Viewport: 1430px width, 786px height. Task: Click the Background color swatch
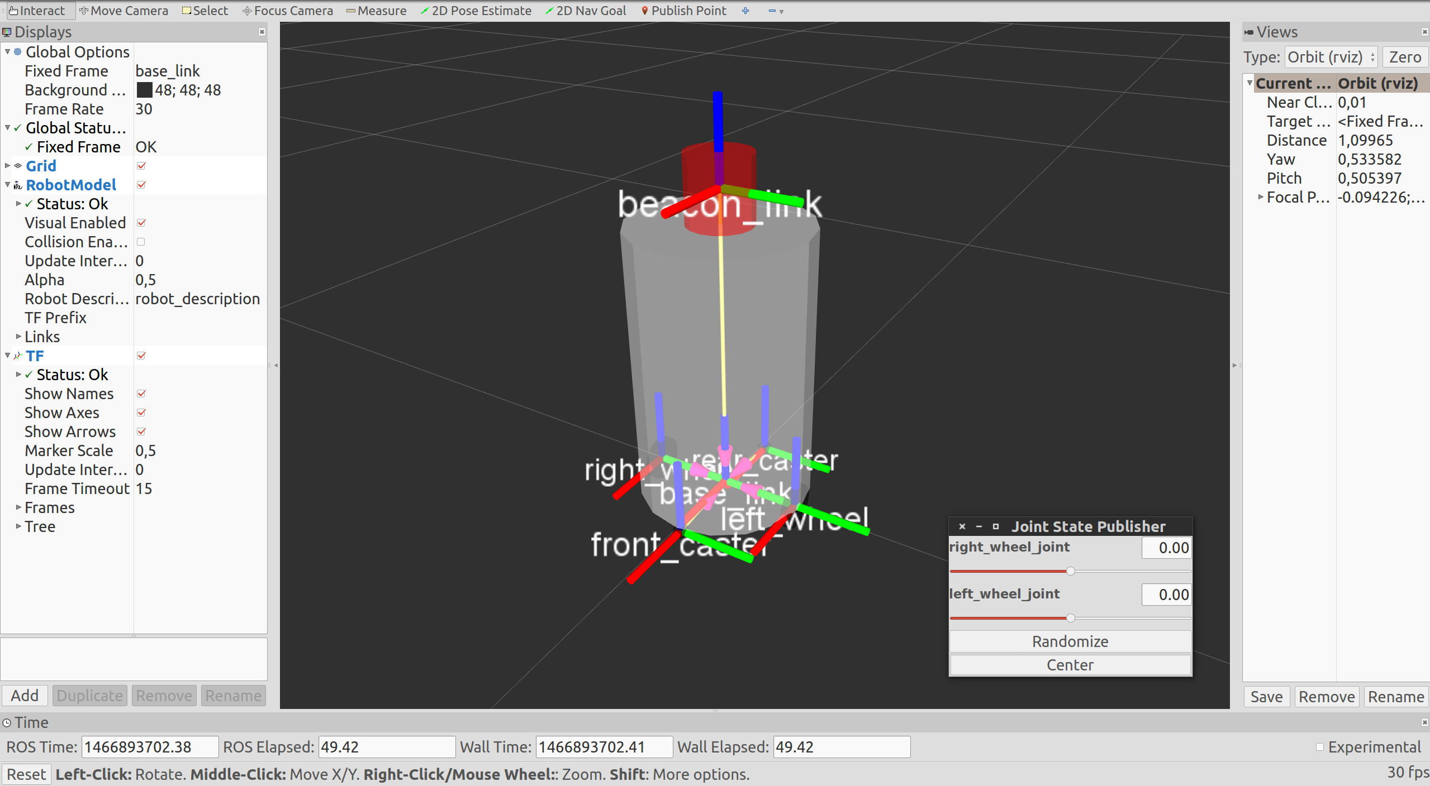(145, 89)
